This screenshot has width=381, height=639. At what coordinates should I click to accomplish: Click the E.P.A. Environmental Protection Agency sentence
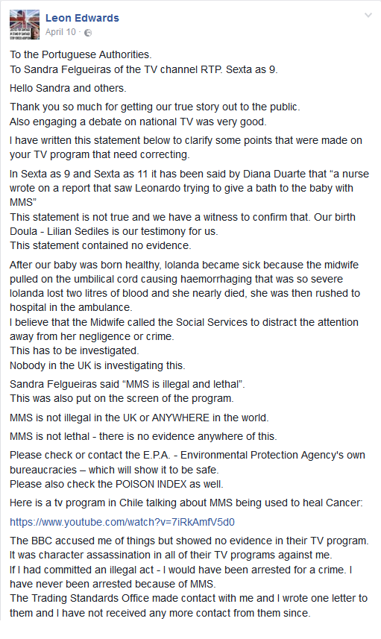click(187, 462)
